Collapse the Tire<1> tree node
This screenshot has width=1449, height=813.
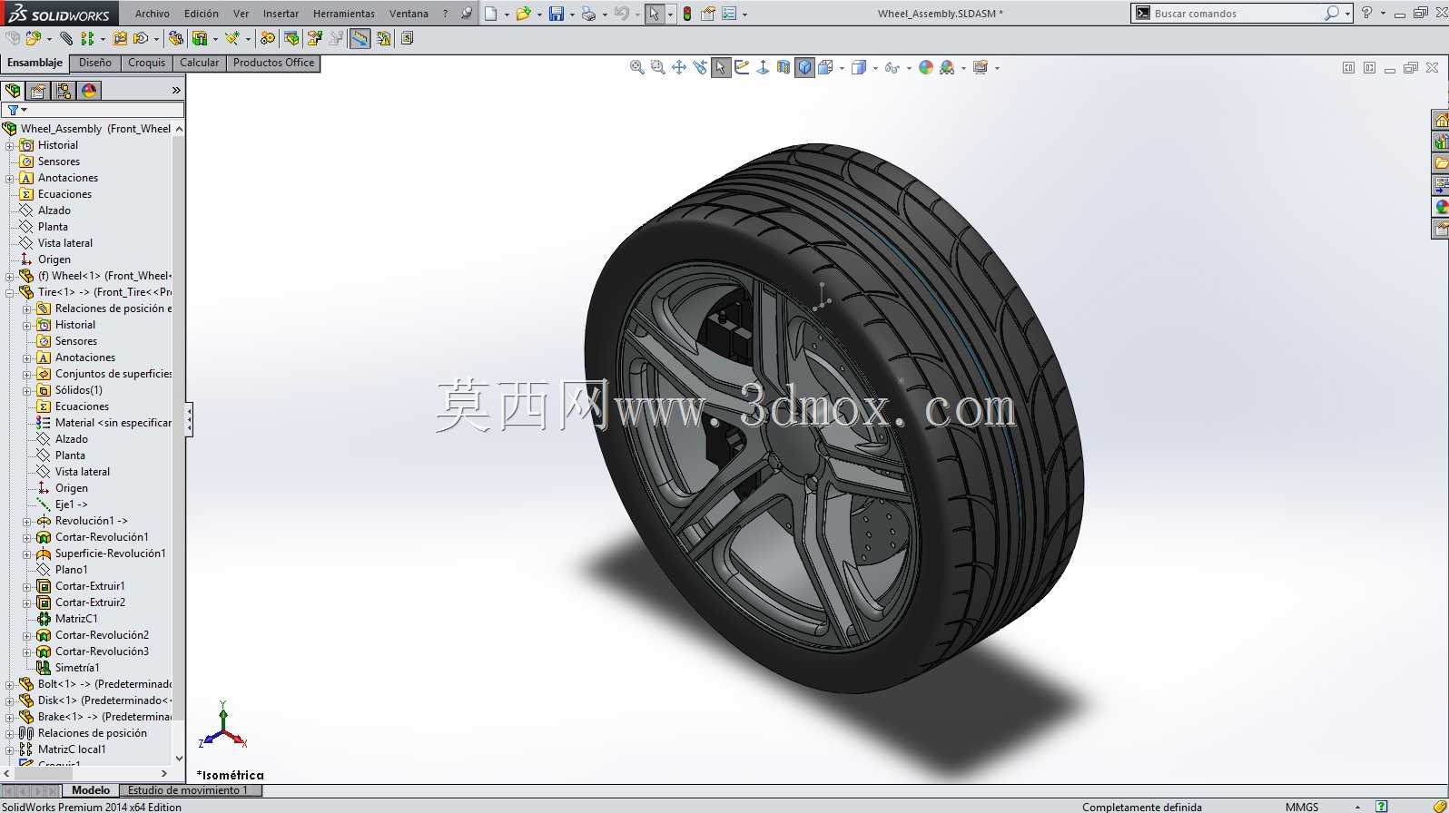(9, 292)
